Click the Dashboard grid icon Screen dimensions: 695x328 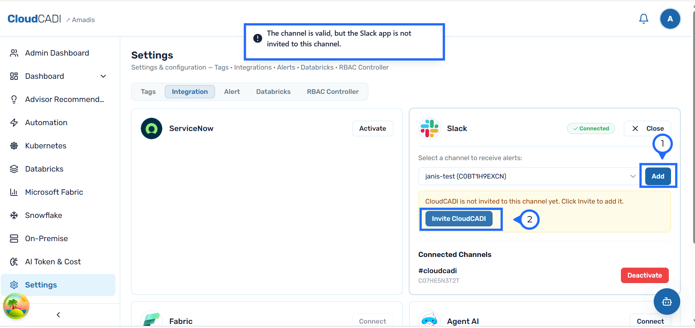(x=14, y=76)
